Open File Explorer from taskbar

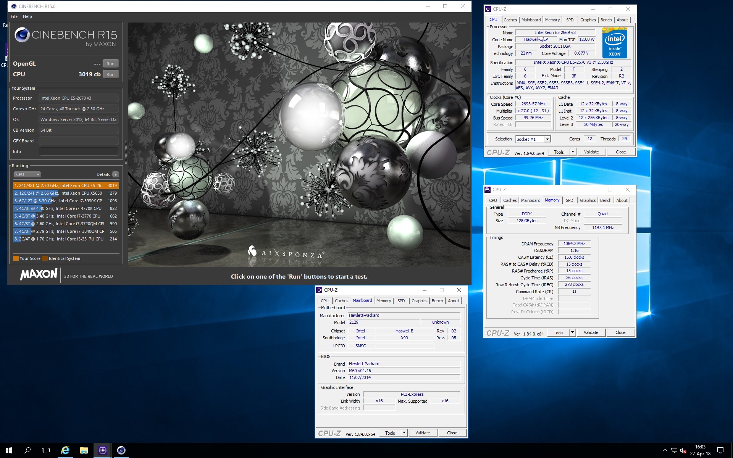84,450
